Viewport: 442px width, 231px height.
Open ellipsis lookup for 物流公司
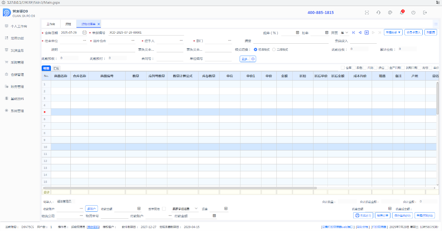click(81, 216)
